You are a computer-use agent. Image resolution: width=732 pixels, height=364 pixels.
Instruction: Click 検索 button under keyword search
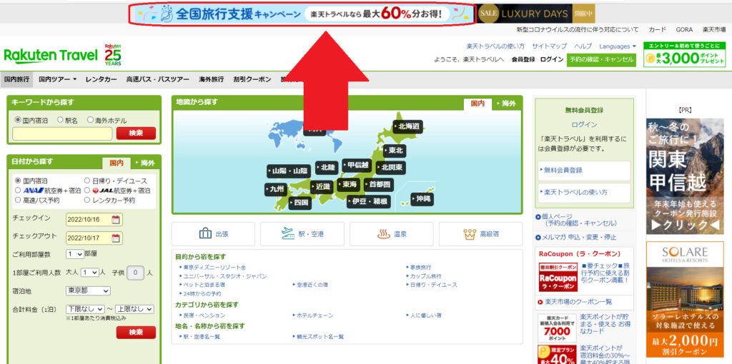[x=136, y=133]
